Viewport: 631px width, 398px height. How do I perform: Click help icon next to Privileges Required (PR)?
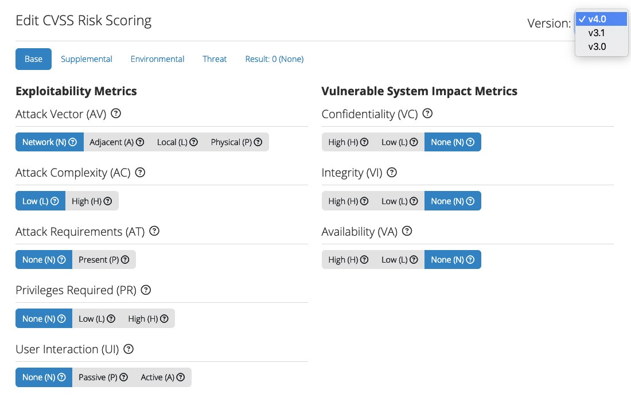pos(146,290)
